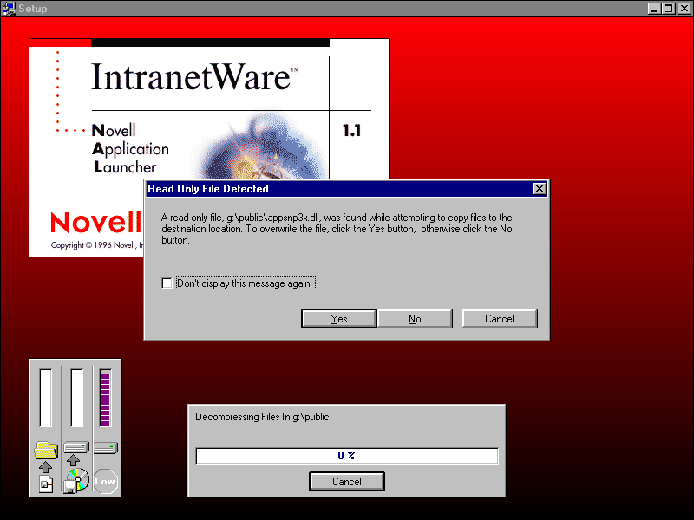
Task: Minimize the Setup window
Action: click(654, 9)
